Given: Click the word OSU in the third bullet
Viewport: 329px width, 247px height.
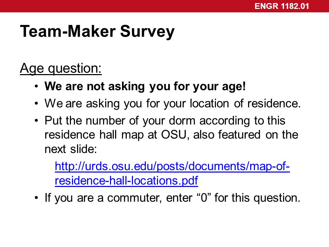Looking at the screenshot, I should [174, 134].
